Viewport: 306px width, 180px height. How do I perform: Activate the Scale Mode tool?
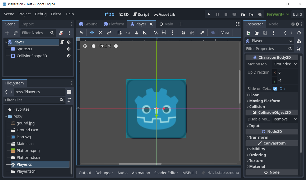(x=109, y=33)
